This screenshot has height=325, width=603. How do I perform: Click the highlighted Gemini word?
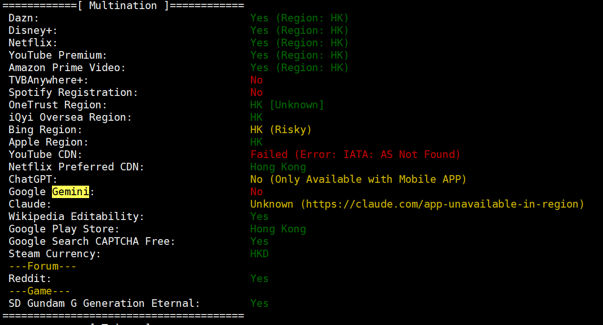pos(71,192)
